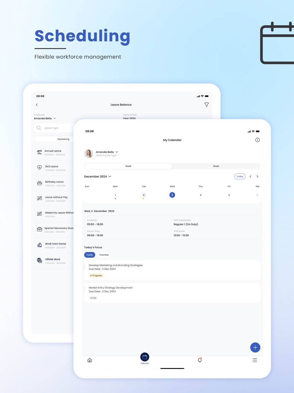The image size is (294, 393).
Task: Open the Leave without Pay row
Action: coord(54,199)
